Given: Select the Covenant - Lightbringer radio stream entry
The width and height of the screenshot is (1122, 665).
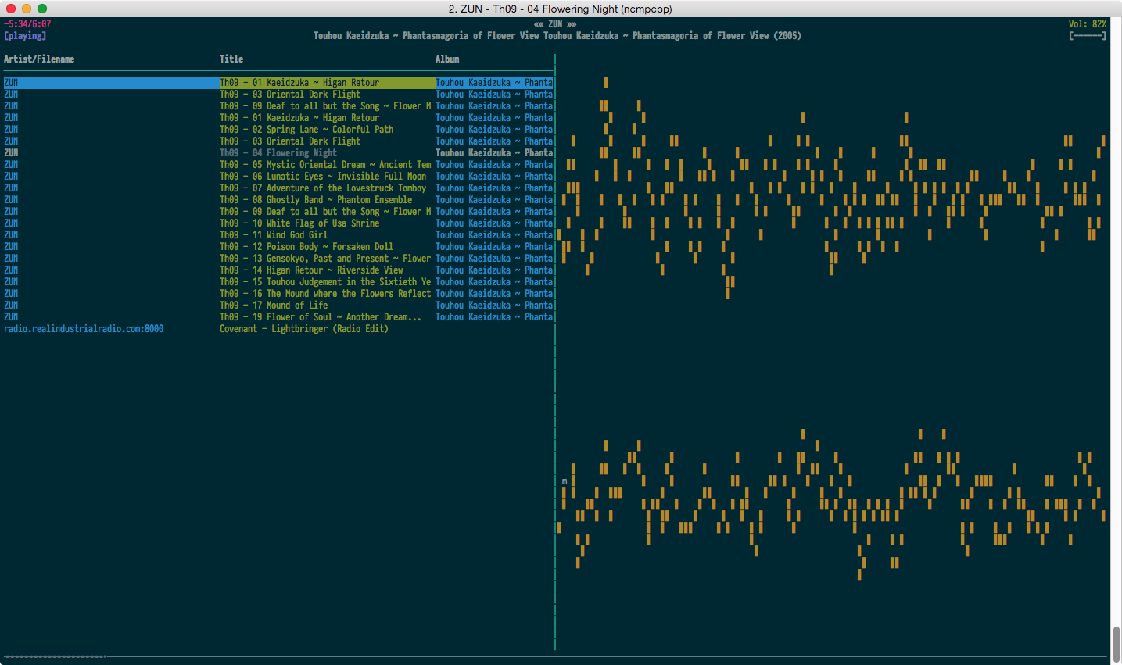Looking at the screenshot, I should click(x=278, y=329).
